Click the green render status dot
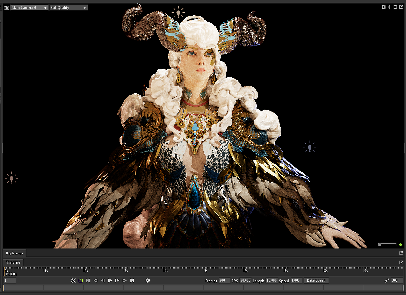Image resolution: width=406 pixels, height=295 pixels. pos(401,245)
